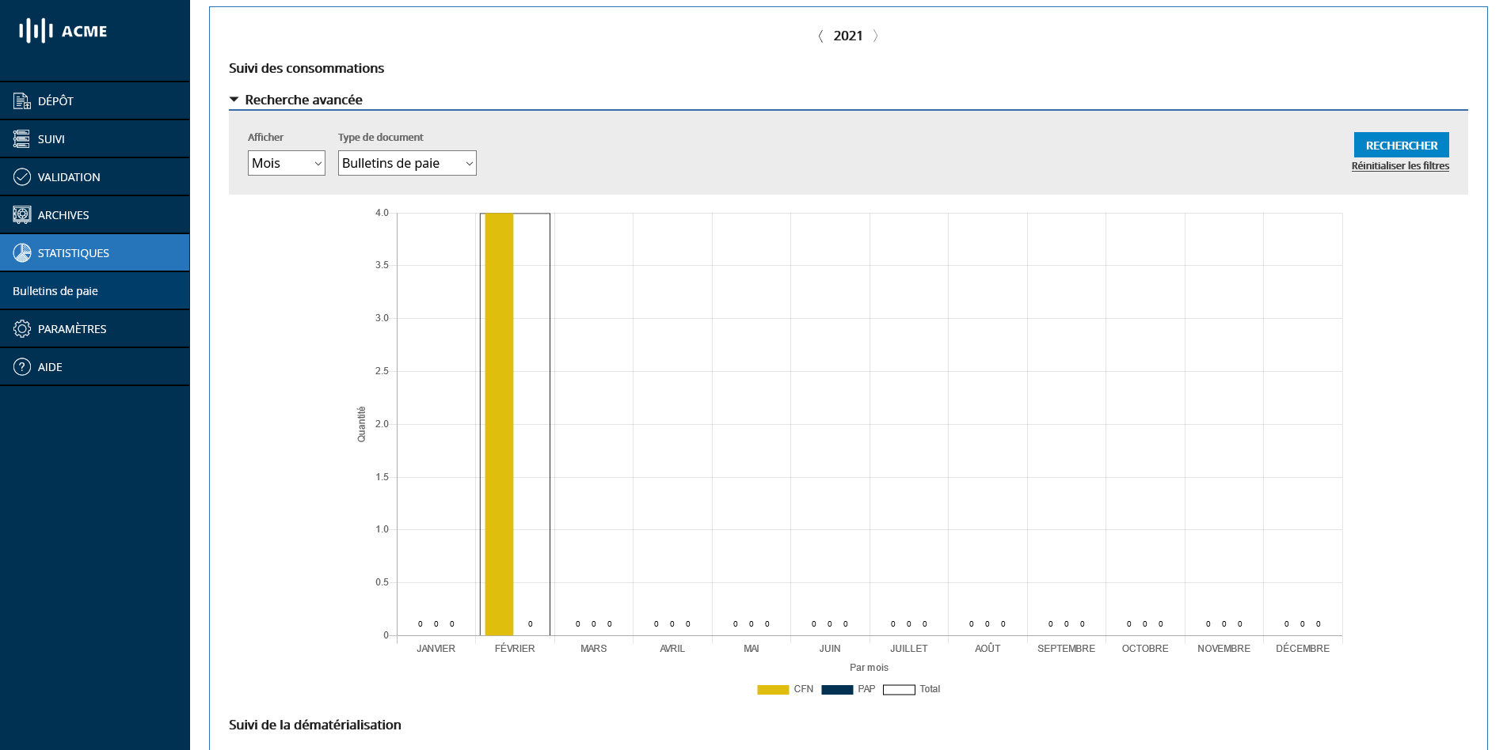Viewport: 1507px width, 750px height.
Task: Click the Paramètres gear icon
Action: (x=21, y=328)
